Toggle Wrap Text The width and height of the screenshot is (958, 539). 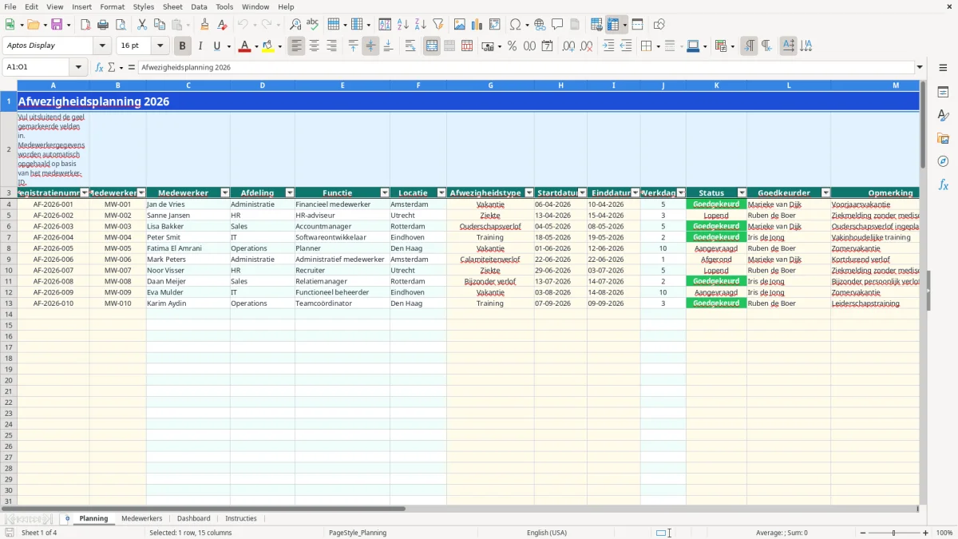pos(410,46)
